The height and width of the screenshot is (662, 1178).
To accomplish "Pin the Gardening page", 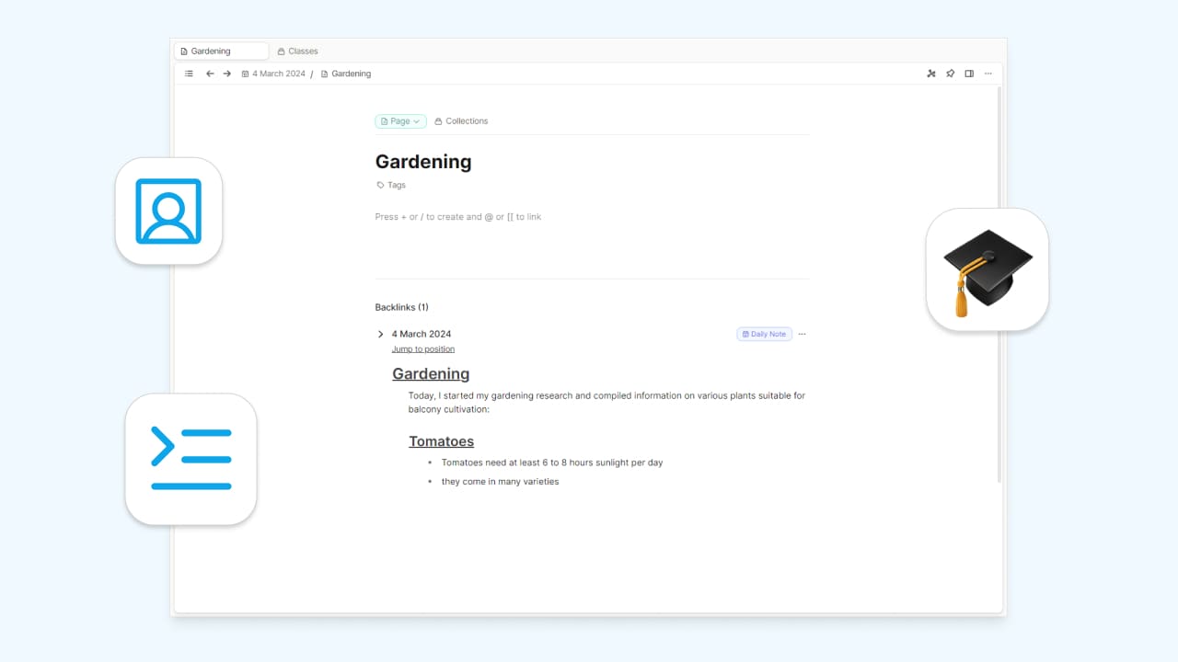I will [950, 74].
